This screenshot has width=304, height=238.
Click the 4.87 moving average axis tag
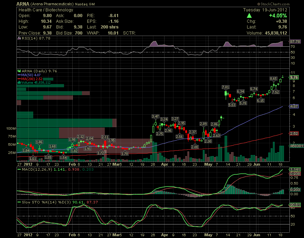point(294,106)
